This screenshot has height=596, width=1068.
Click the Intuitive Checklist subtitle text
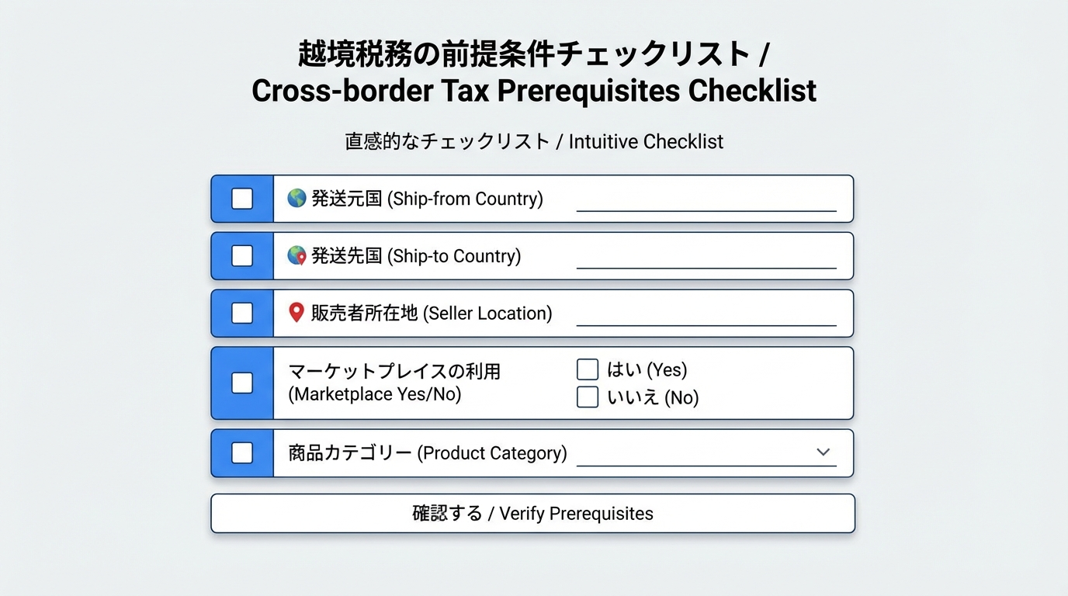(x=533, y=141)
